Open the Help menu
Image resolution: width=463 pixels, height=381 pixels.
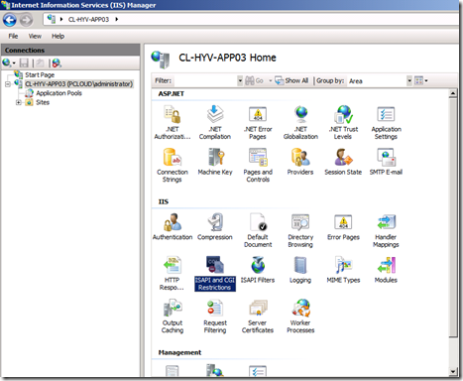(x=58, y=36)
